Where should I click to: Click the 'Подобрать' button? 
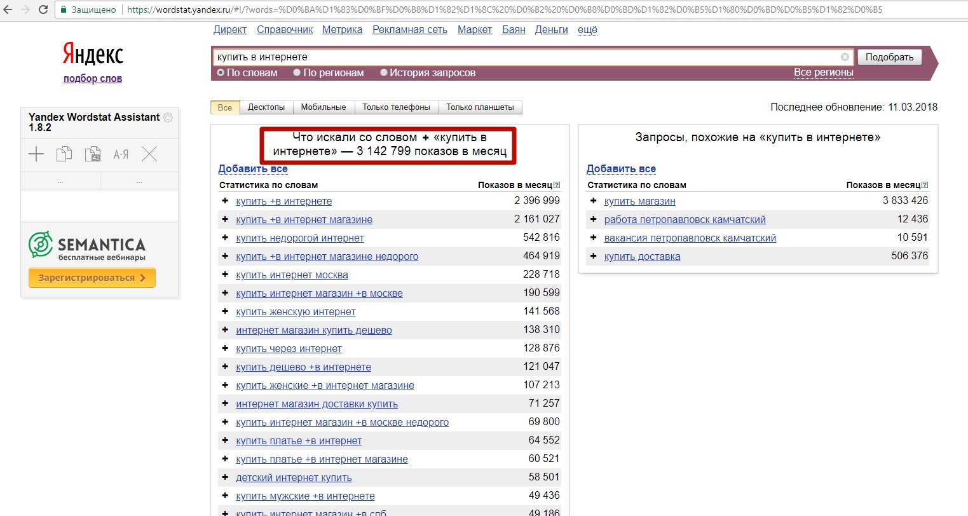click(x=890, y=57)
